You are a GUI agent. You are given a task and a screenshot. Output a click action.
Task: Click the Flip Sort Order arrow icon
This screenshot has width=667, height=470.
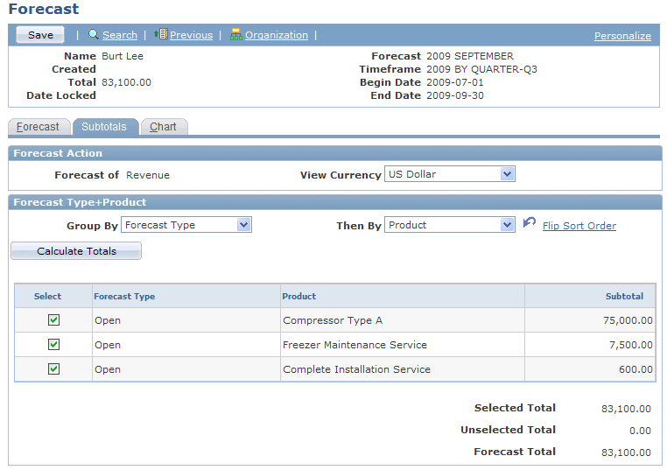coord(530,222)
